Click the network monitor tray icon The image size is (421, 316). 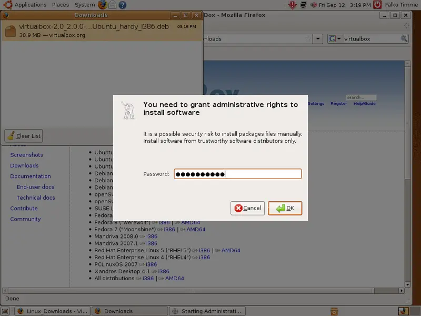tap(303, 5)
